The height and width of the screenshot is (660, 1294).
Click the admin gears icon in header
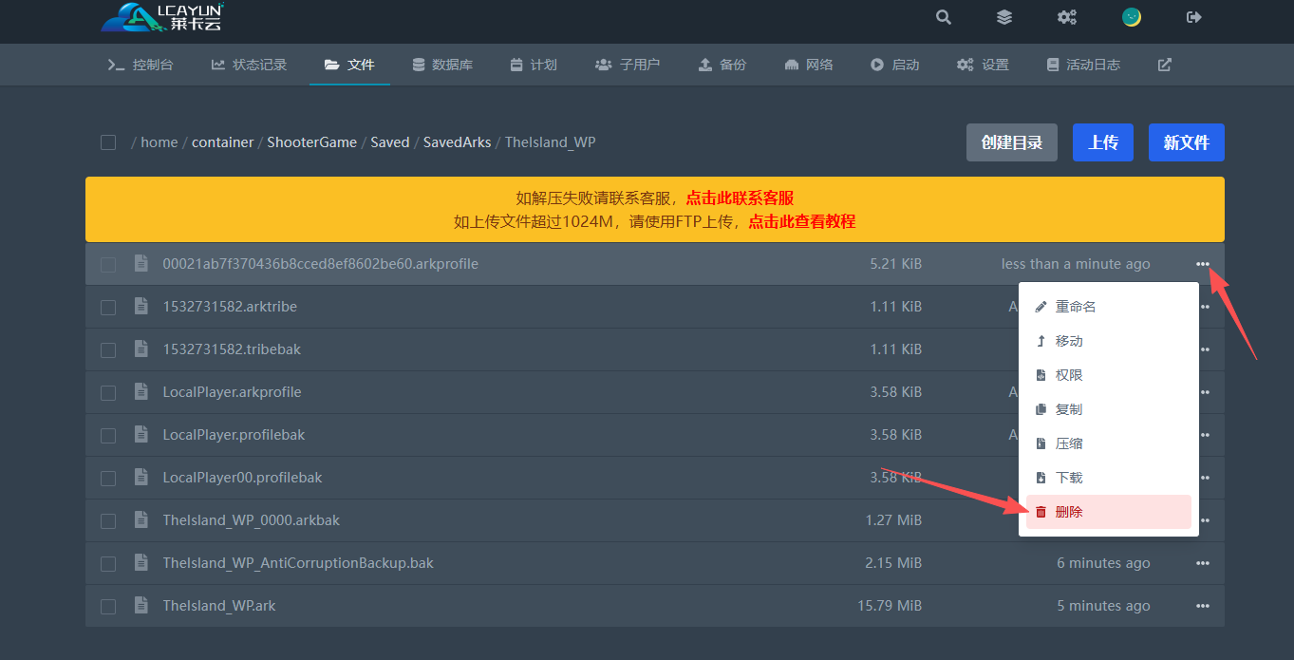[x=1067, y=17]
